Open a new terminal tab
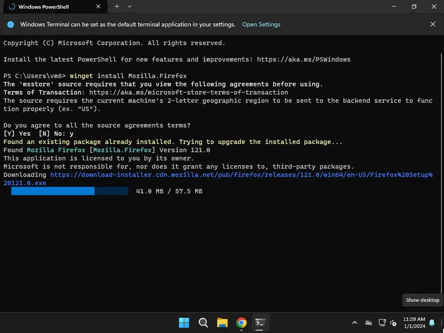The width and height of the screenshot is (444, 333). click(117, 7)
